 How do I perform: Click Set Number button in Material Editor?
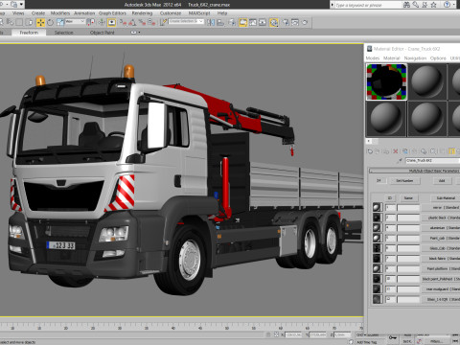point(404,180)
